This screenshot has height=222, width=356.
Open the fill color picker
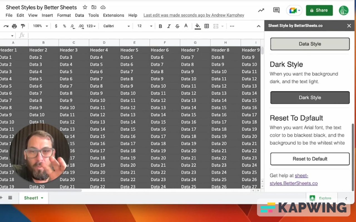(x=197, y=26)
